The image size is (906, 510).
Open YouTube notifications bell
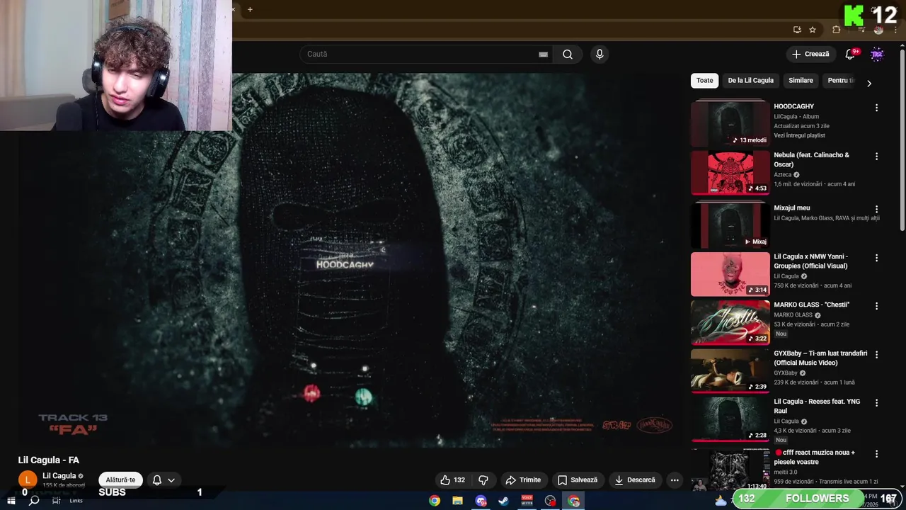pos(850,55)
